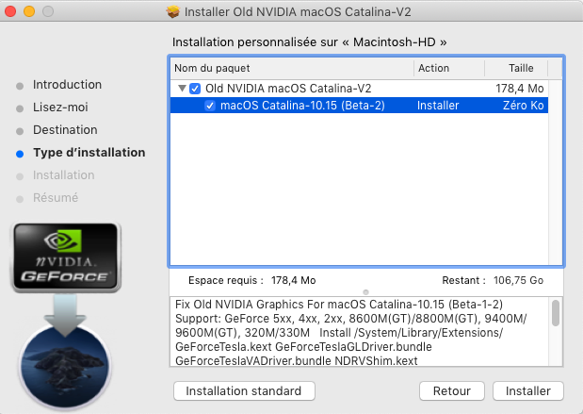
Task: Toggle the macOS Catalina-10.15 (Beta-2) checkbox
Action: [210, 106]
